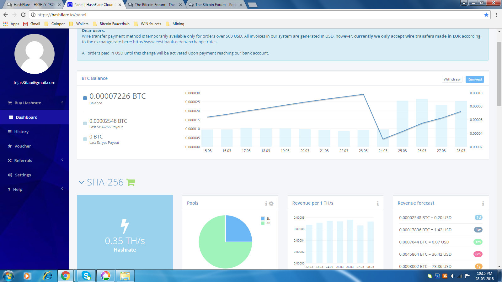Open WIN faucets bookmark folder
The image size is (502, 282).
(x=147, y=24)
